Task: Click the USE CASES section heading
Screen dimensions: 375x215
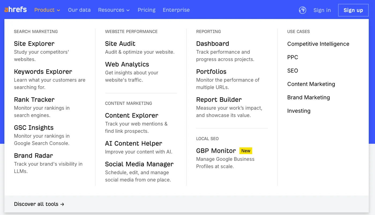Action: [x=298, y=31]
